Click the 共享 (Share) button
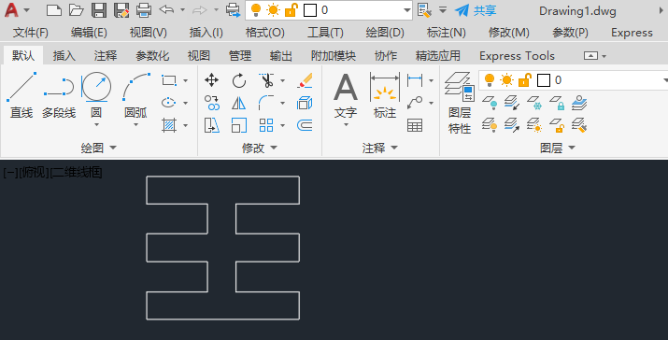This screenshot has width=668, height=340. [476, 10]
